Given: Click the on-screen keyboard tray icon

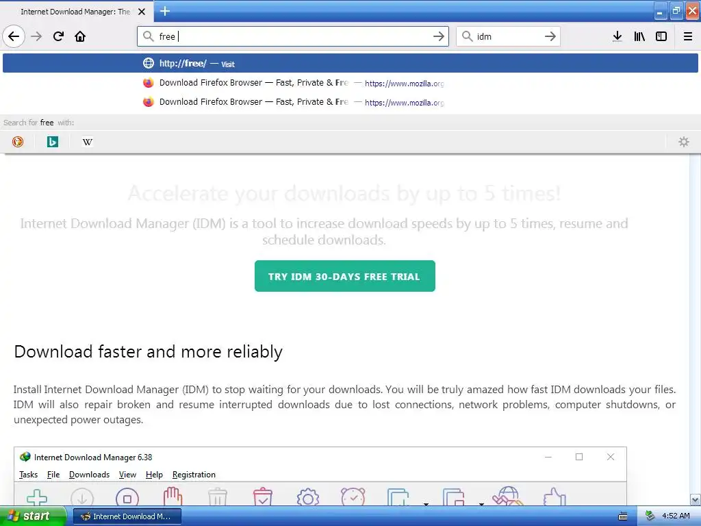Looking at the screenshot, I should tap(623, 516).
